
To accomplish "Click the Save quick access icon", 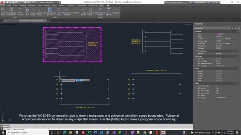I will (14, 3).
